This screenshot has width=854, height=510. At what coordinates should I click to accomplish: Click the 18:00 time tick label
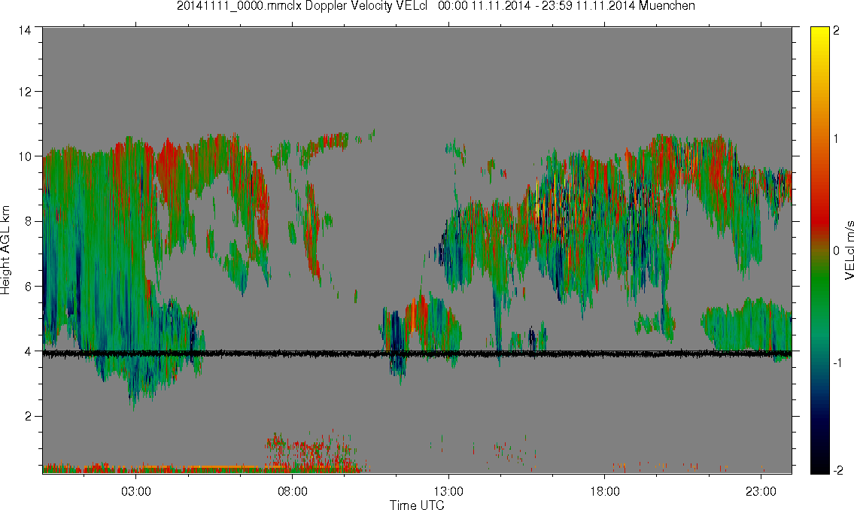pyautogui.click(x=605, y=491)
